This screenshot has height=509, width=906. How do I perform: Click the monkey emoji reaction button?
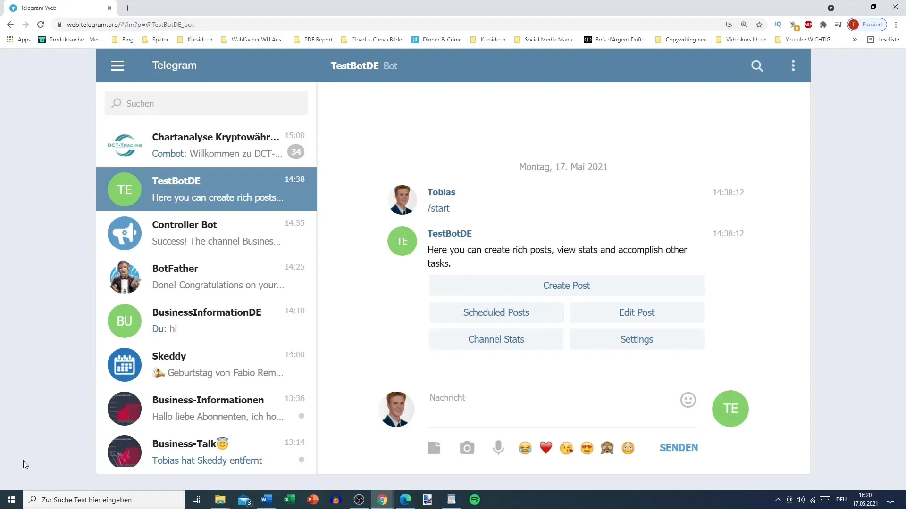coord(608,447)
